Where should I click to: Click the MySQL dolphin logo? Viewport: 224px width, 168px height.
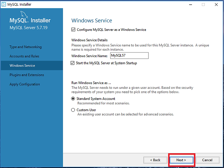click(x=24, y=14)
